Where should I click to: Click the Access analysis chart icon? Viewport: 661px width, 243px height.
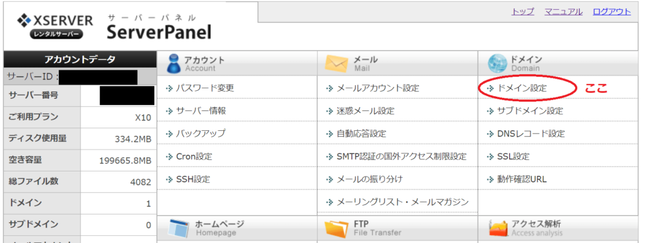[x=498, y=229]
